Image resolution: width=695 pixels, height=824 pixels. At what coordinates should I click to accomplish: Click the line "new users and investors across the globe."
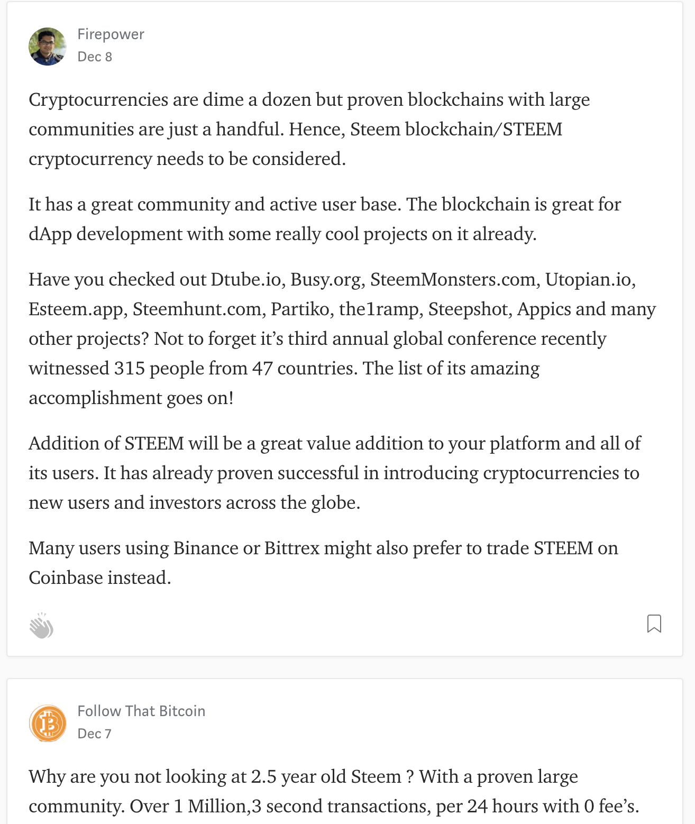point(194,503)
